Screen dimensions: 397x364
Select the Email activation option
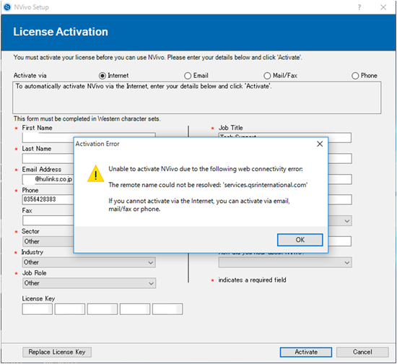[x=188, y=76]
